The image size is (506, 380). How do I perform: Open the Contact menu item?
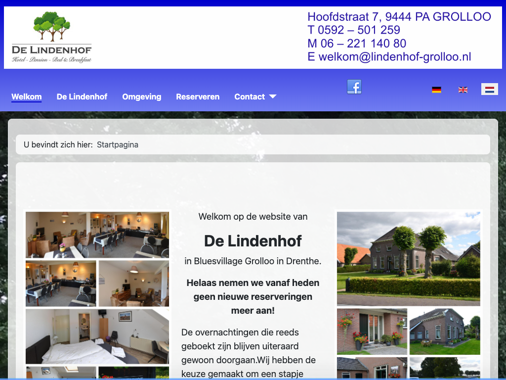coord(250,96)
